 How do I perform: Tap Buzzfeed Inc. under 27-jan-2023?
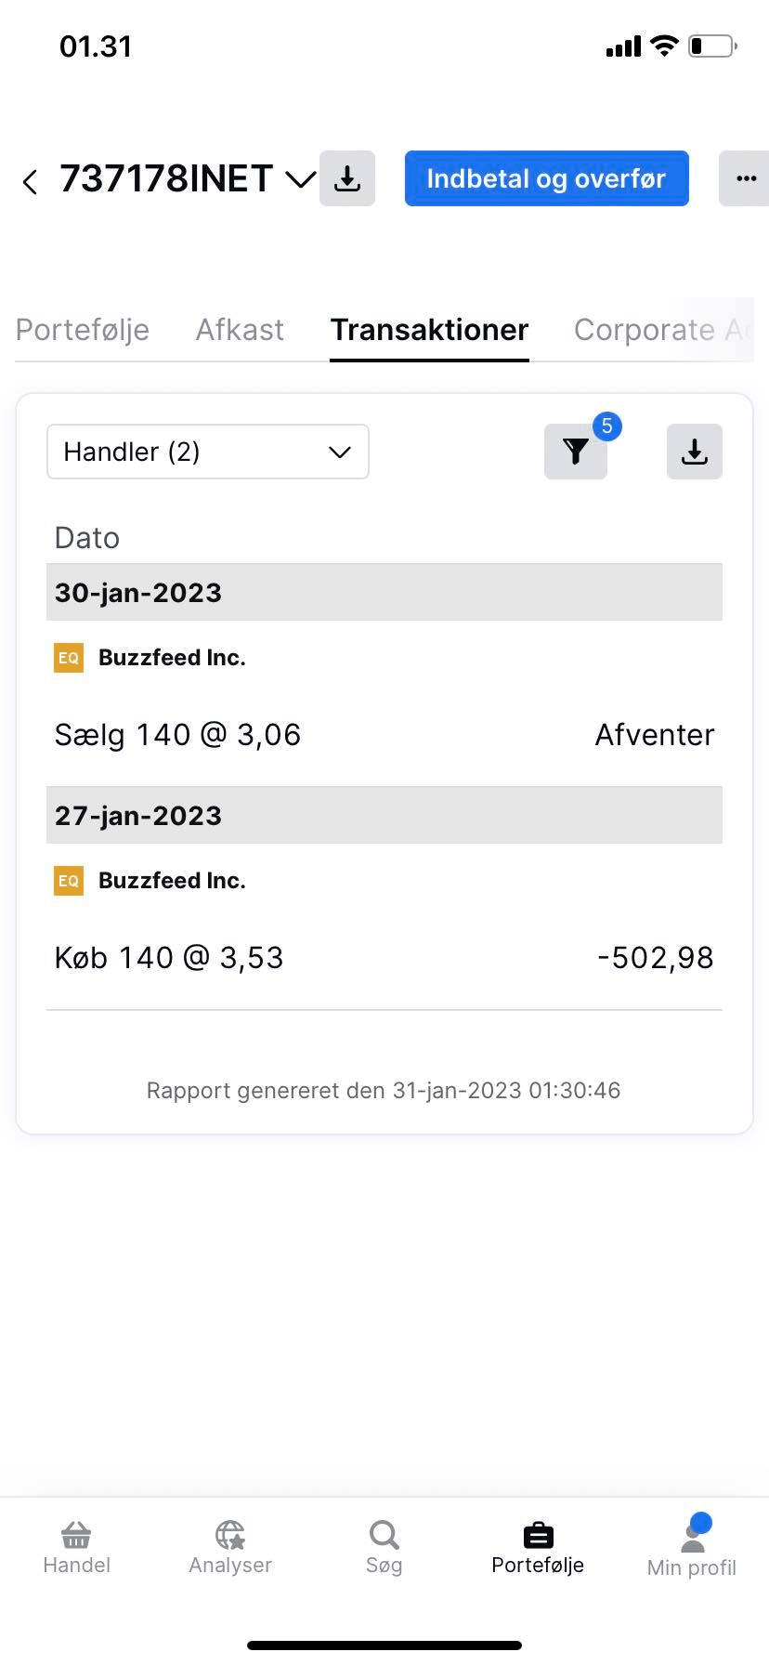click(x=172, y=881)
